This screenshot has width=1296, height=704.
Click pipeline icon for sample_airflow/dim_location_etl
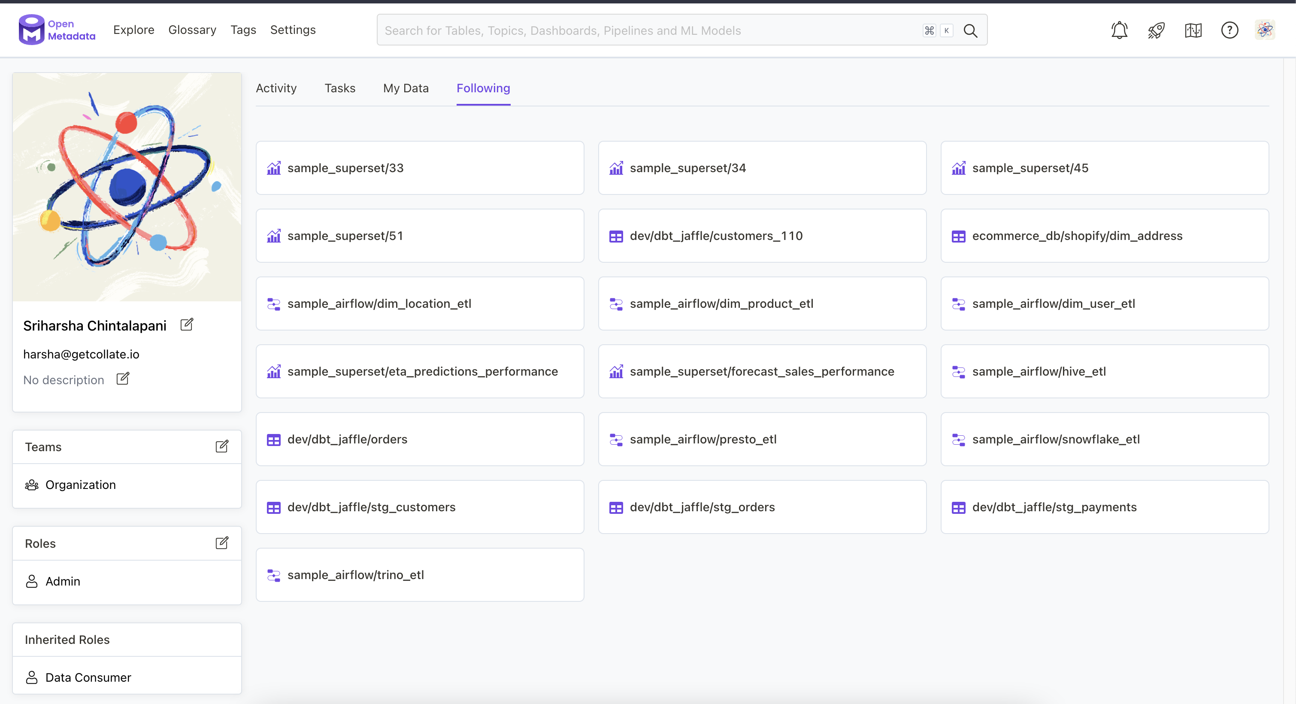click(274, 304)
